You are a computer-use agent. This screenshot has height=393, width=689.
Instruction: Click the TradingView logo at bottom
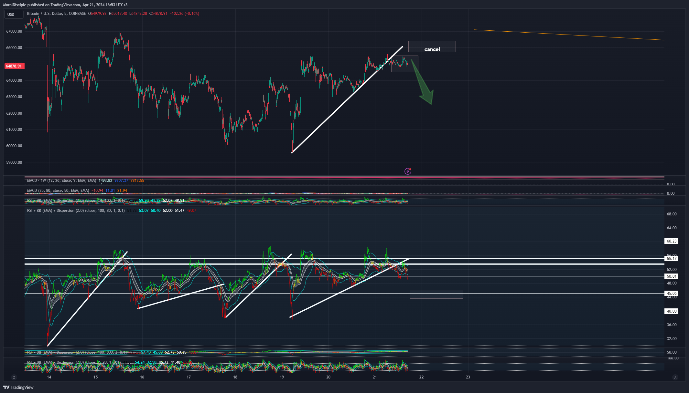coord(18,387)
